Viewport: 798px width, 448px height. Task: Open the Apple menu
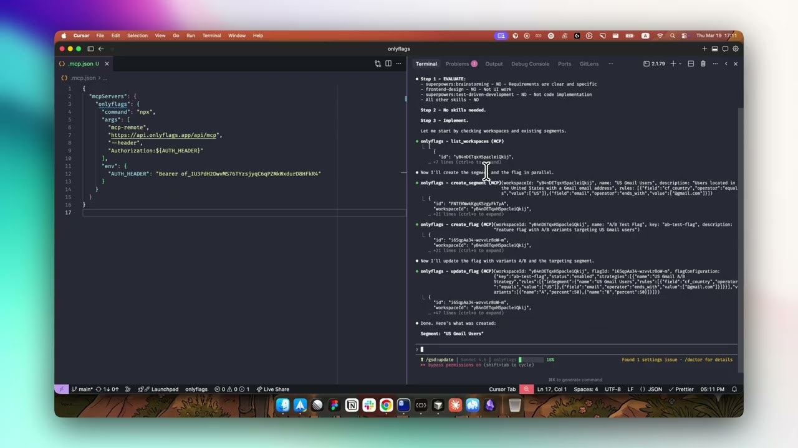pos(64,35)
